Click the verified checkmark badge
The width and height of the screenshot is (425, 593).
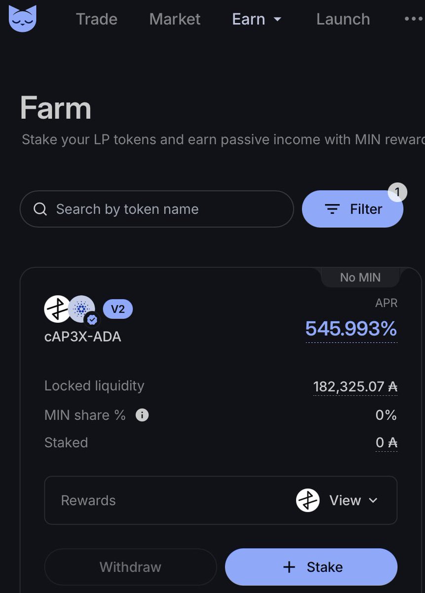point(92,320)
